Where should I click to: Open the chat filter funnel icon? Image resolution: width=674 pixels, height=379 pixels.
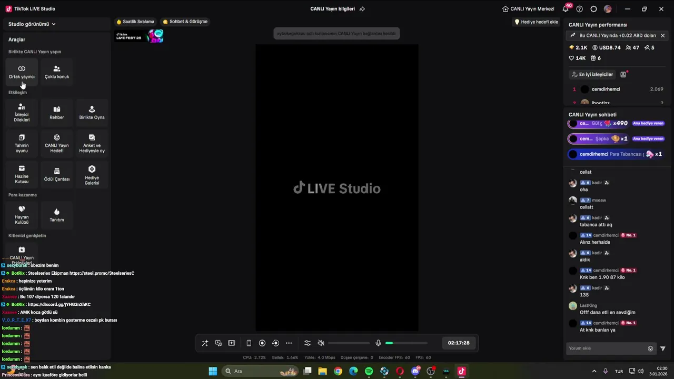[x=663, y=348]
